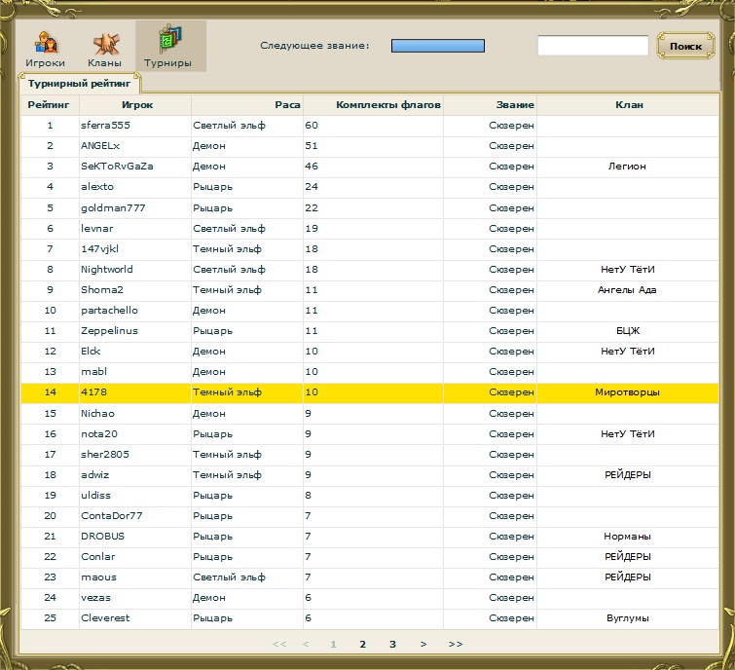Select player maous
Image resolution: width=735 pixels, height=670 pixels.
point(98,577)
